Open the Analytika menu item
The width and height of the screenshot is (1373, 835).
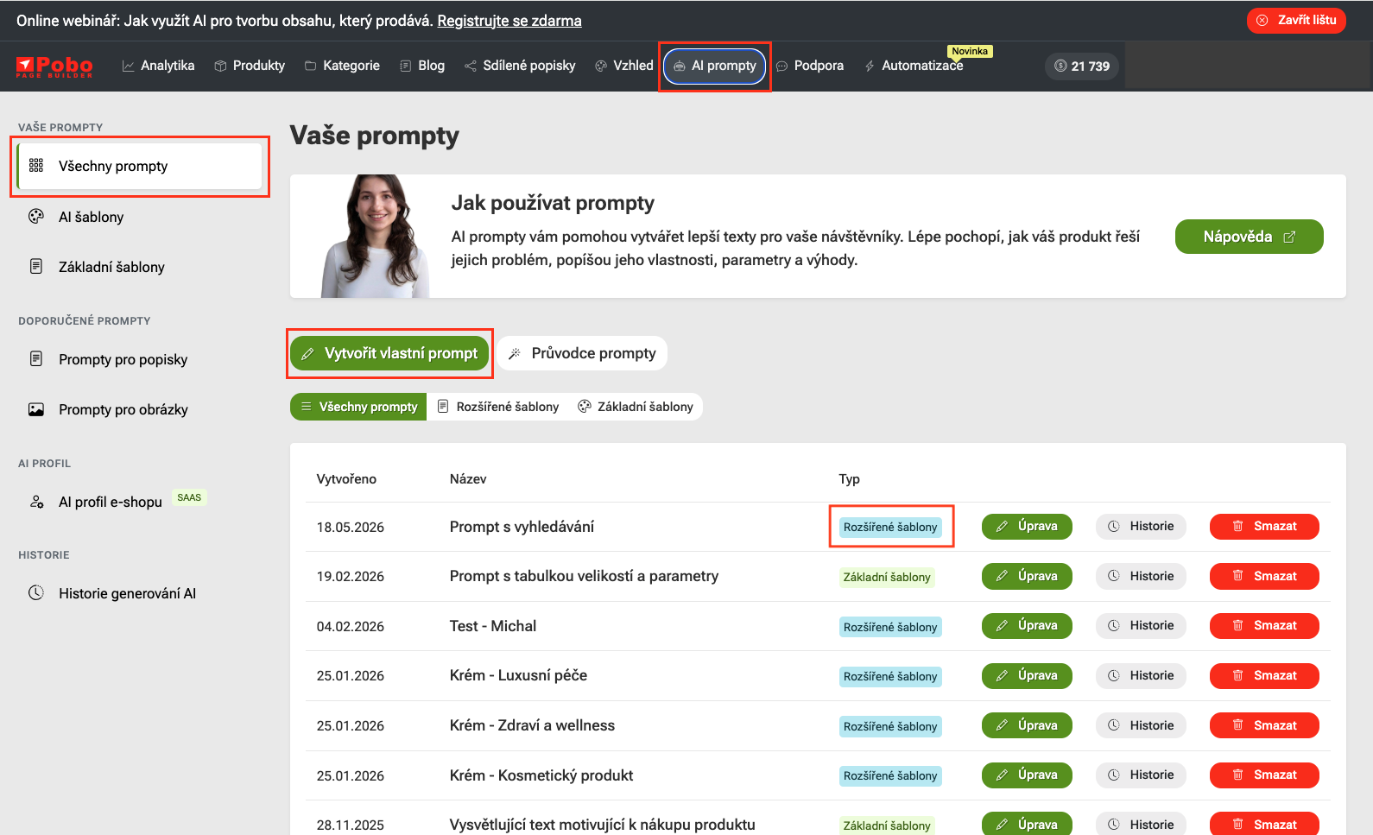point(159,66)
